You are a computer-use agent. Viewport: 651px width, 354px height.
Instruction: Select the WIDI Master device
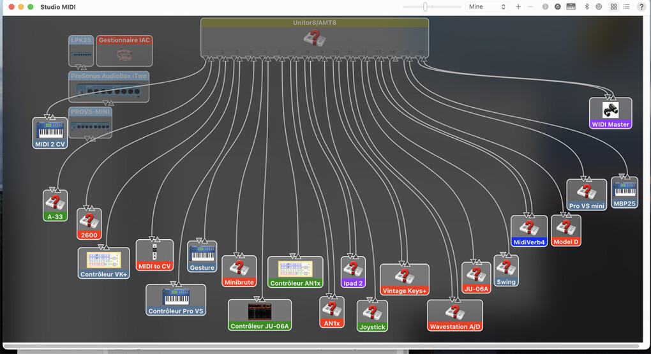click(x=610, y=114)
